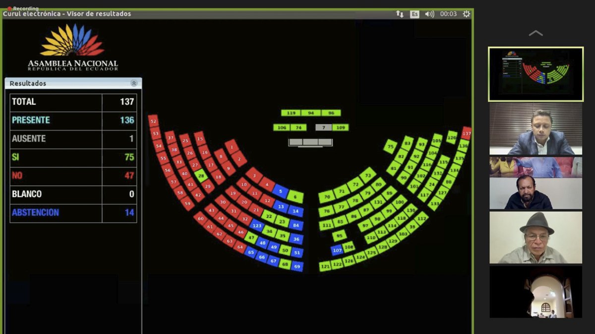This screenshot has height=334, width=595.
Task: Select the gray seat numbered 7
Action: coord(323,127)
